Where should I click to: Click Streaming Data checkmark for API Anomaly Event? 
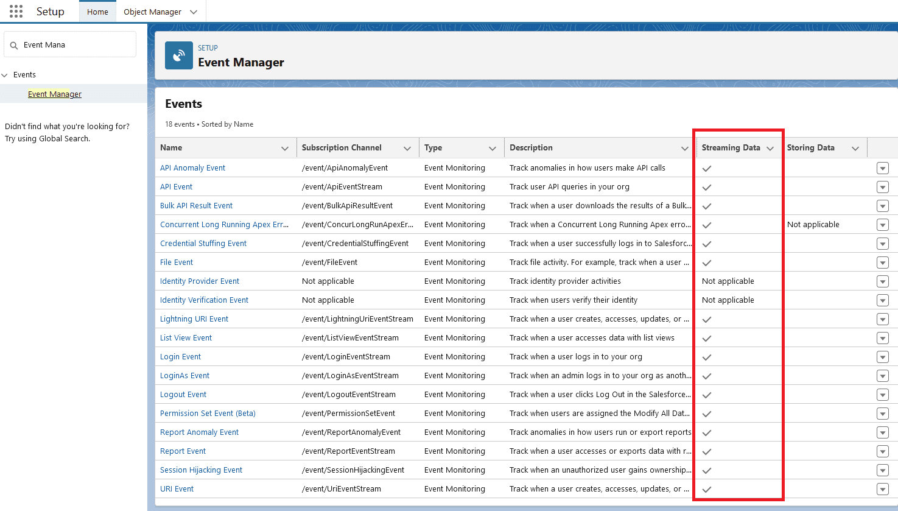(707, 168)
